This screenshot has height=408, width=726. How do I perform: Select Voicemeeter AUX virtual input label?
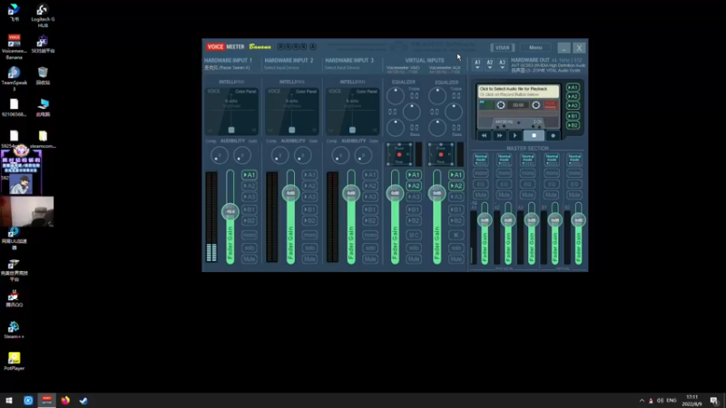click(x=445, y=70)
